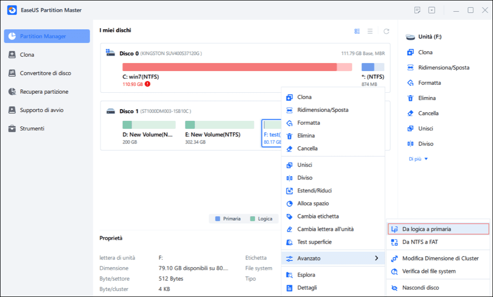Switch to list view layout icon
Viewport: 493px width, 297px height.
pyautogui.click(x=370, y=31)
